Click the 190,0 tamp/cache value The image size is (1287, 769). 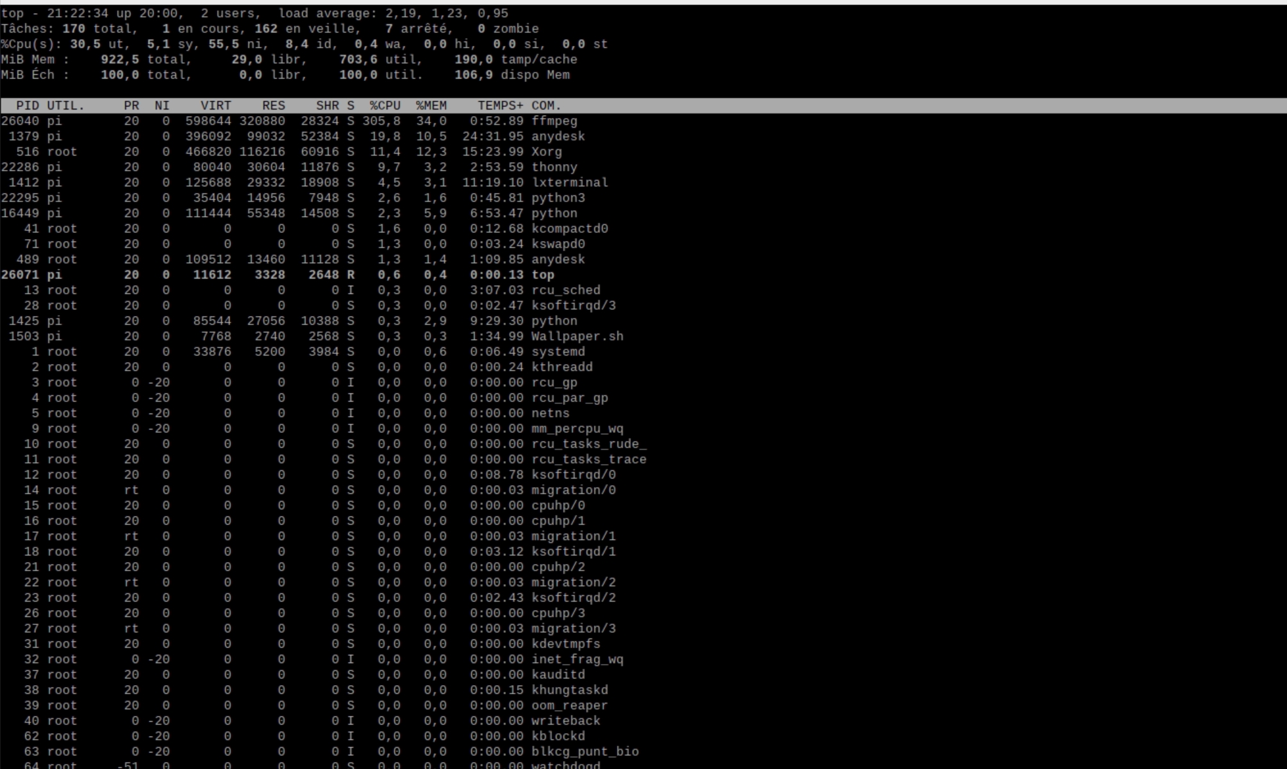[516, 60]
